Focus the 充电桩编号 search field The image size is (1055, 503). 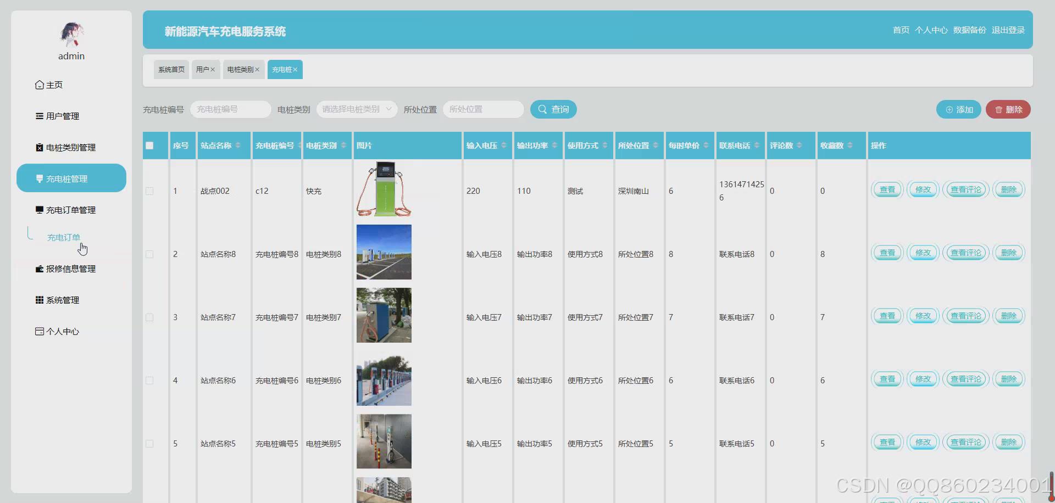[231, 109]
